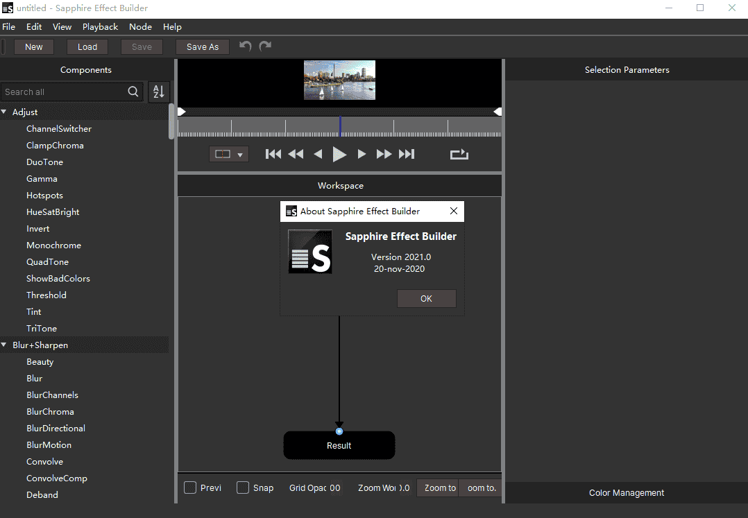
Task: Select BlurDirectional component
Action: (56, 429)
